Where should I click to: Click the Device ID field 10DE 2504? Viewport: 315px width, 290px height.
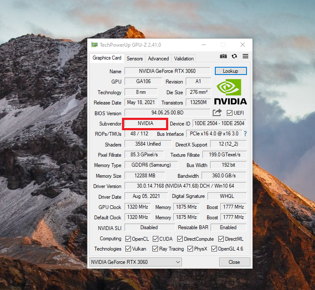(220, 123)
